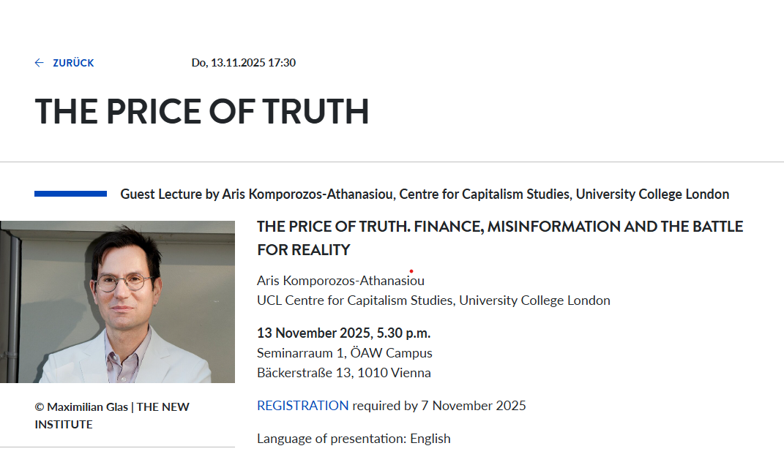Click the small red dot above the speaker name
Screen dimensions: 784x454
[x=411, y=271]
